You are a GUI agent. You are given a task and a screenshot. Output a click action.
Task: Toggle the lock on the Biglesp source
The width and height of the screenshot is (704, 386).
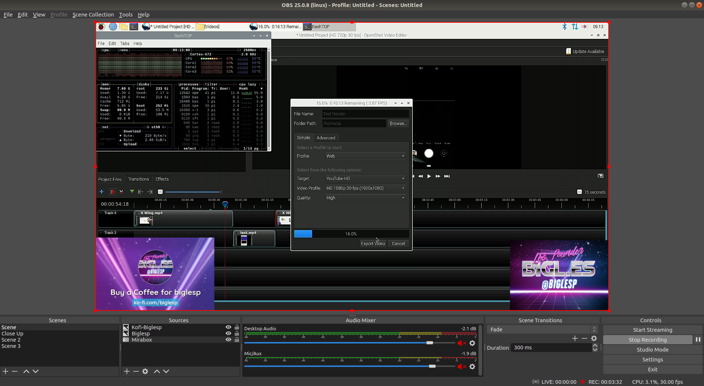[x=237, y=334]
